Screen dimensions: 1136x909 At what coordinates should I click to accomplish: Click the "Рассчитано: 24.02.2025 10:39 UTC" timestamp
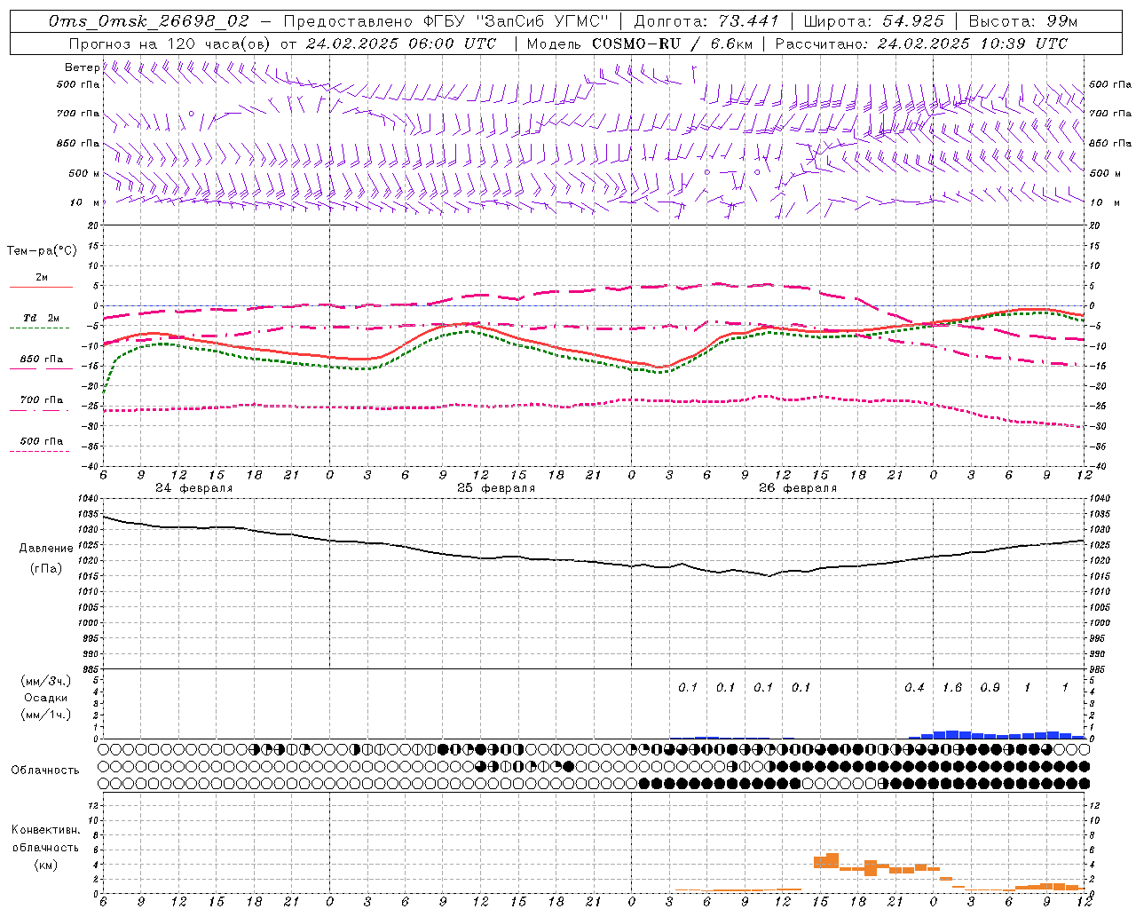tap(921, 43)
